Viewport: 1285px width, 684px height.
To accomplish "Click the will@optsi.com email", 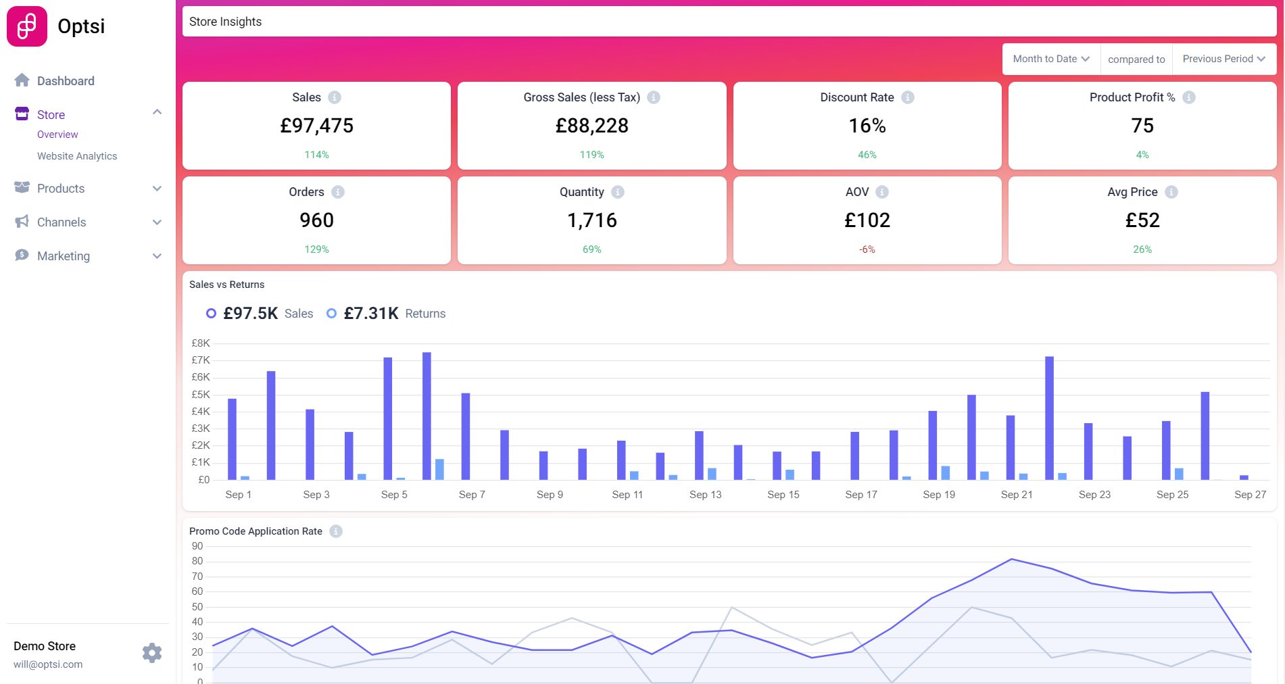I will pos(48,664).
